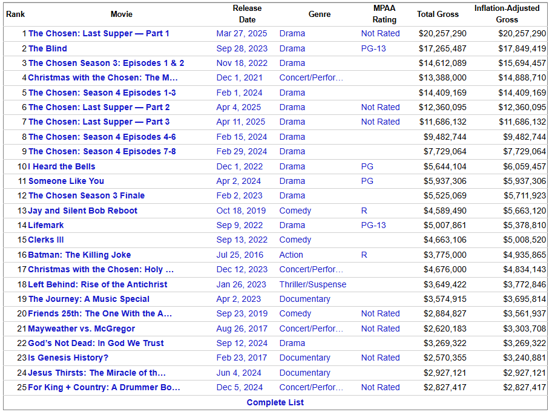Open Christmas with the Chosen: The M… link

click(x=103, y=78)
